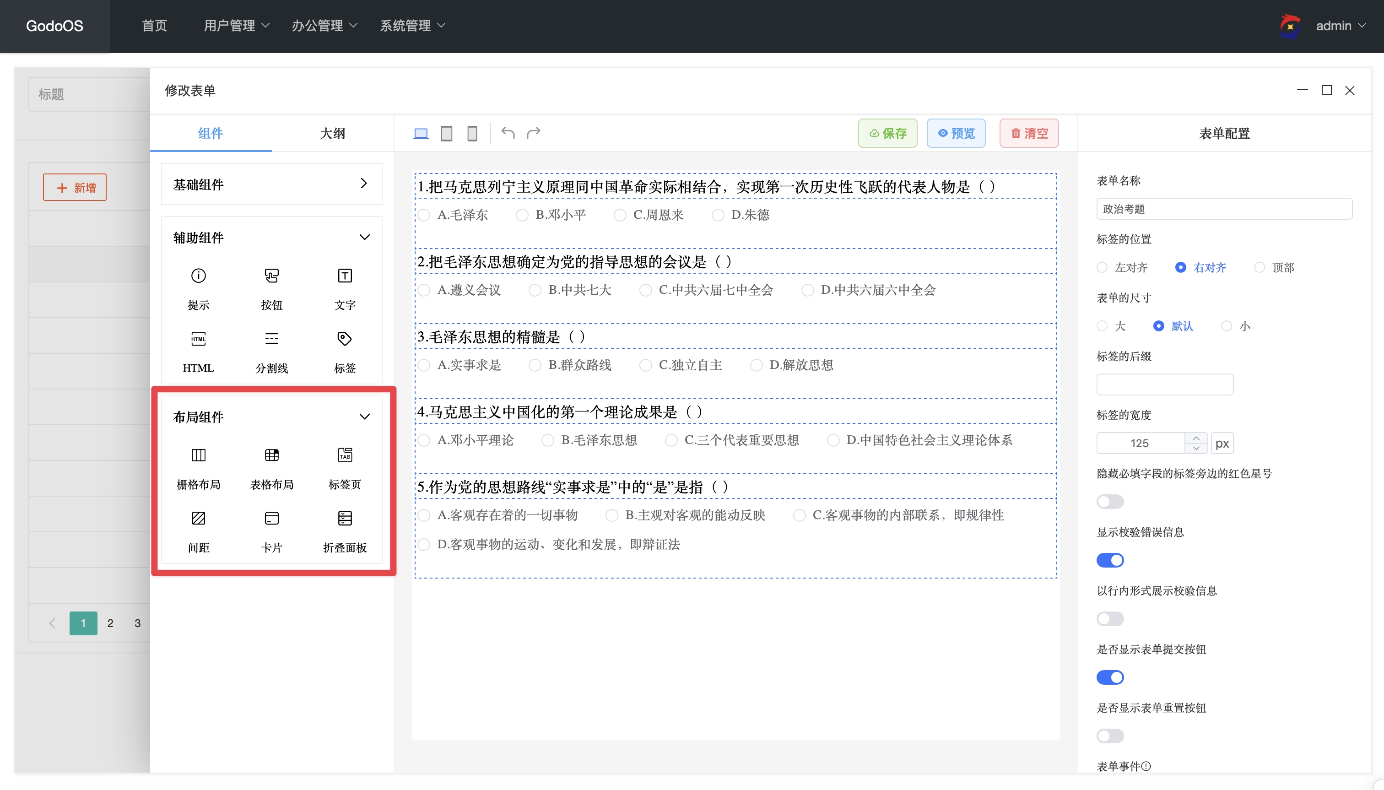The height and width of the screenshot is (790, 1384).
Task: Click the admin avatar logo
Action: [x=1290, y=26]
